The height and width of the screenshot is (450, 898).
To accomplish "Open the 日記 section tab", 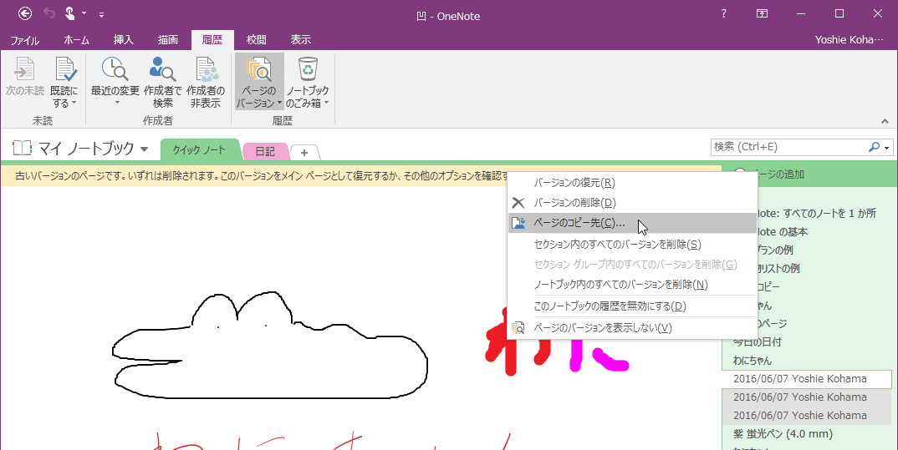I will 265,151.
